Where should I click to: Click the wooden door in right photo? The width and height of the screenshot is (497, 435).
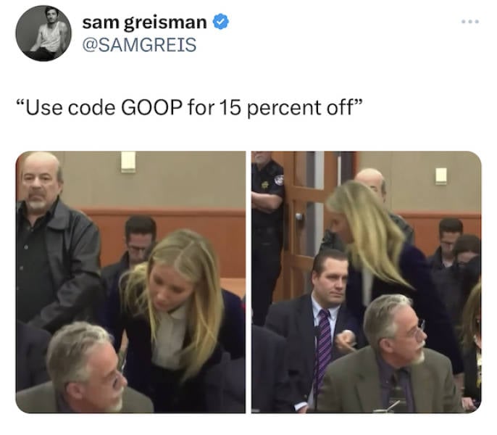click(x=306, y=222)
